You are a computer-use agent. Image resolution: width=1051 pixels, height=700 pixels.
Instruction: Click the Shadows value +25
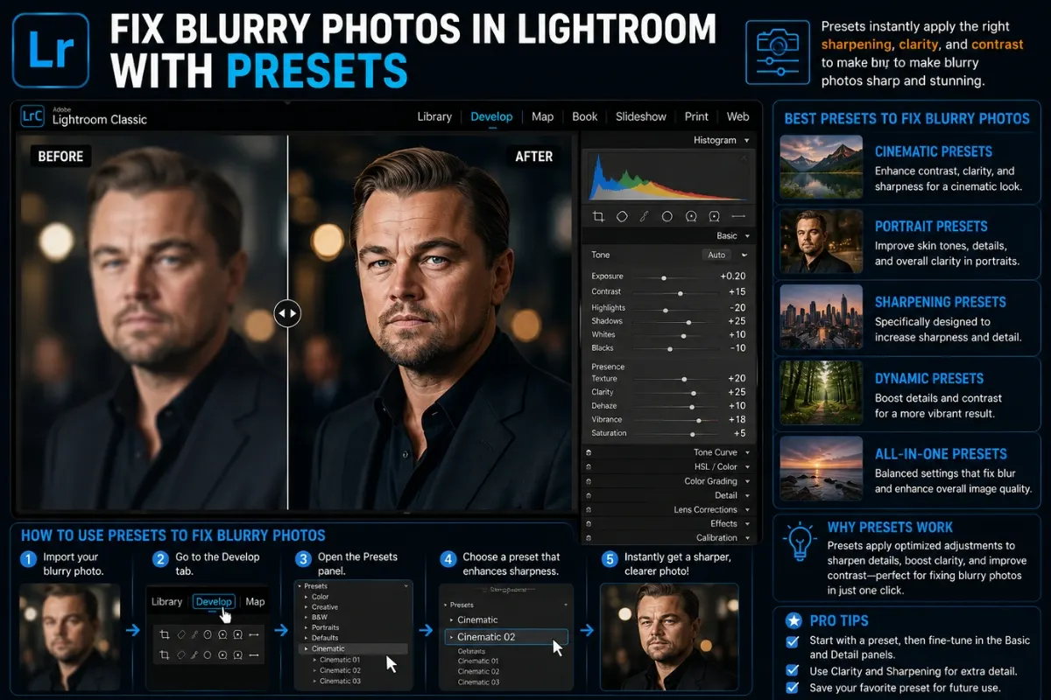(736, 321)
